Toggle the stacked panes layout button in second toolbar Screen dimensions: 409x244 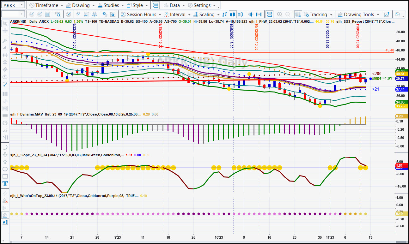click(269, 15)
